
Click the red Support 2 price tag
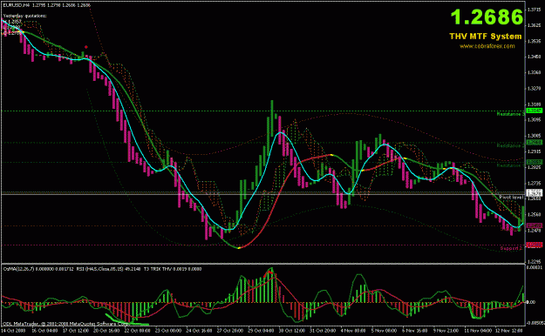535,245
